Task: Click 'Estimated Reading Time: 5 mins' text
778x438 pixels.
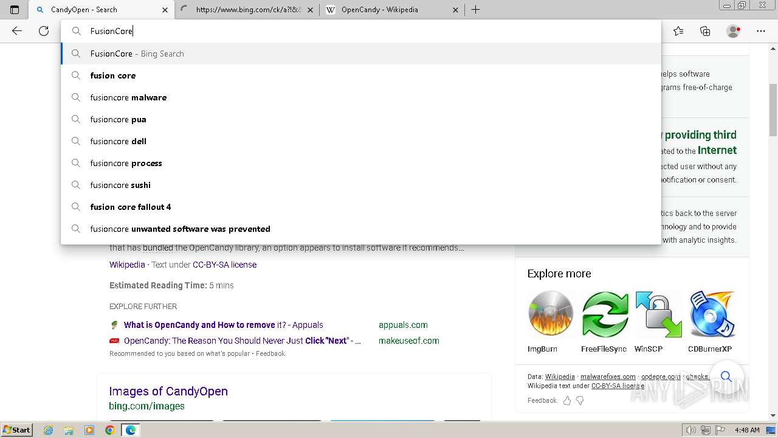Action: (x=171, y=285)
